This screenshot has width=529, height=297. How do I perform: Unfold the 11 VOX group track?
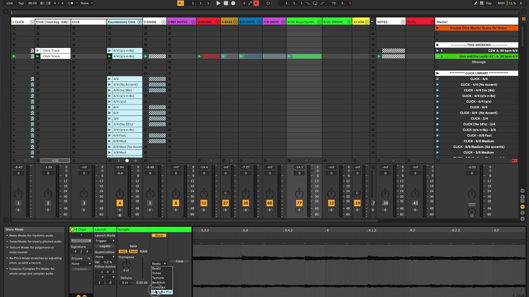pos(367,22)
